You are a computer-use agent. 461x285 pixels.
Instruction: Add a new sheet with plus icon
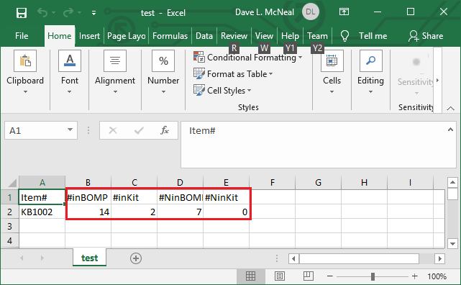[136, 258]
